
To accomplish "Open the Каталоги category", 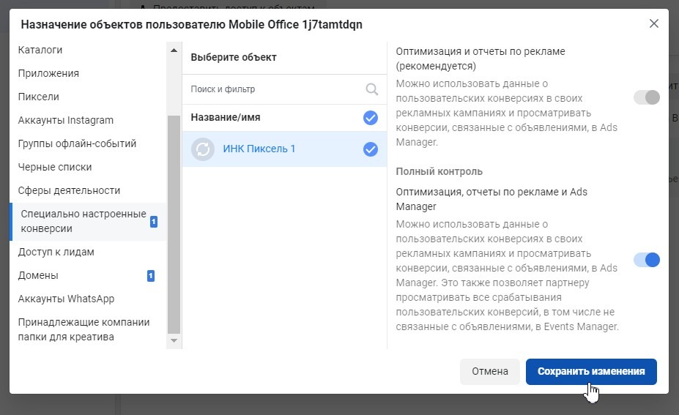I will [x=40, y=51].
